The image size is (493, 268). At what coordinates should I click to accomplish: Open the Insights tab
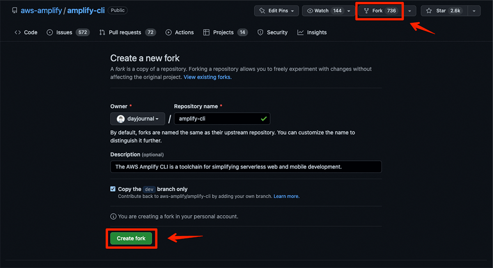[312, 32]
